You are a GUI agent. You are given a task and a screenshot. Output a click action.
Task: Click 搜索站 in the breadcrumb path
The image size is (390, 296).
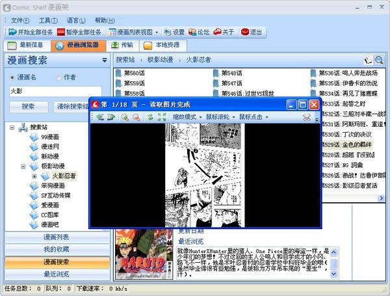tap(125, 60)
